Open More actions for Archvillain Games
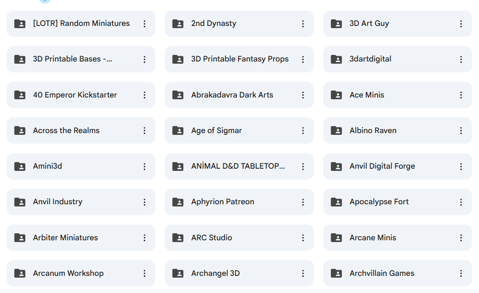Screen dimensions: 479x293 tap(461, 274)
